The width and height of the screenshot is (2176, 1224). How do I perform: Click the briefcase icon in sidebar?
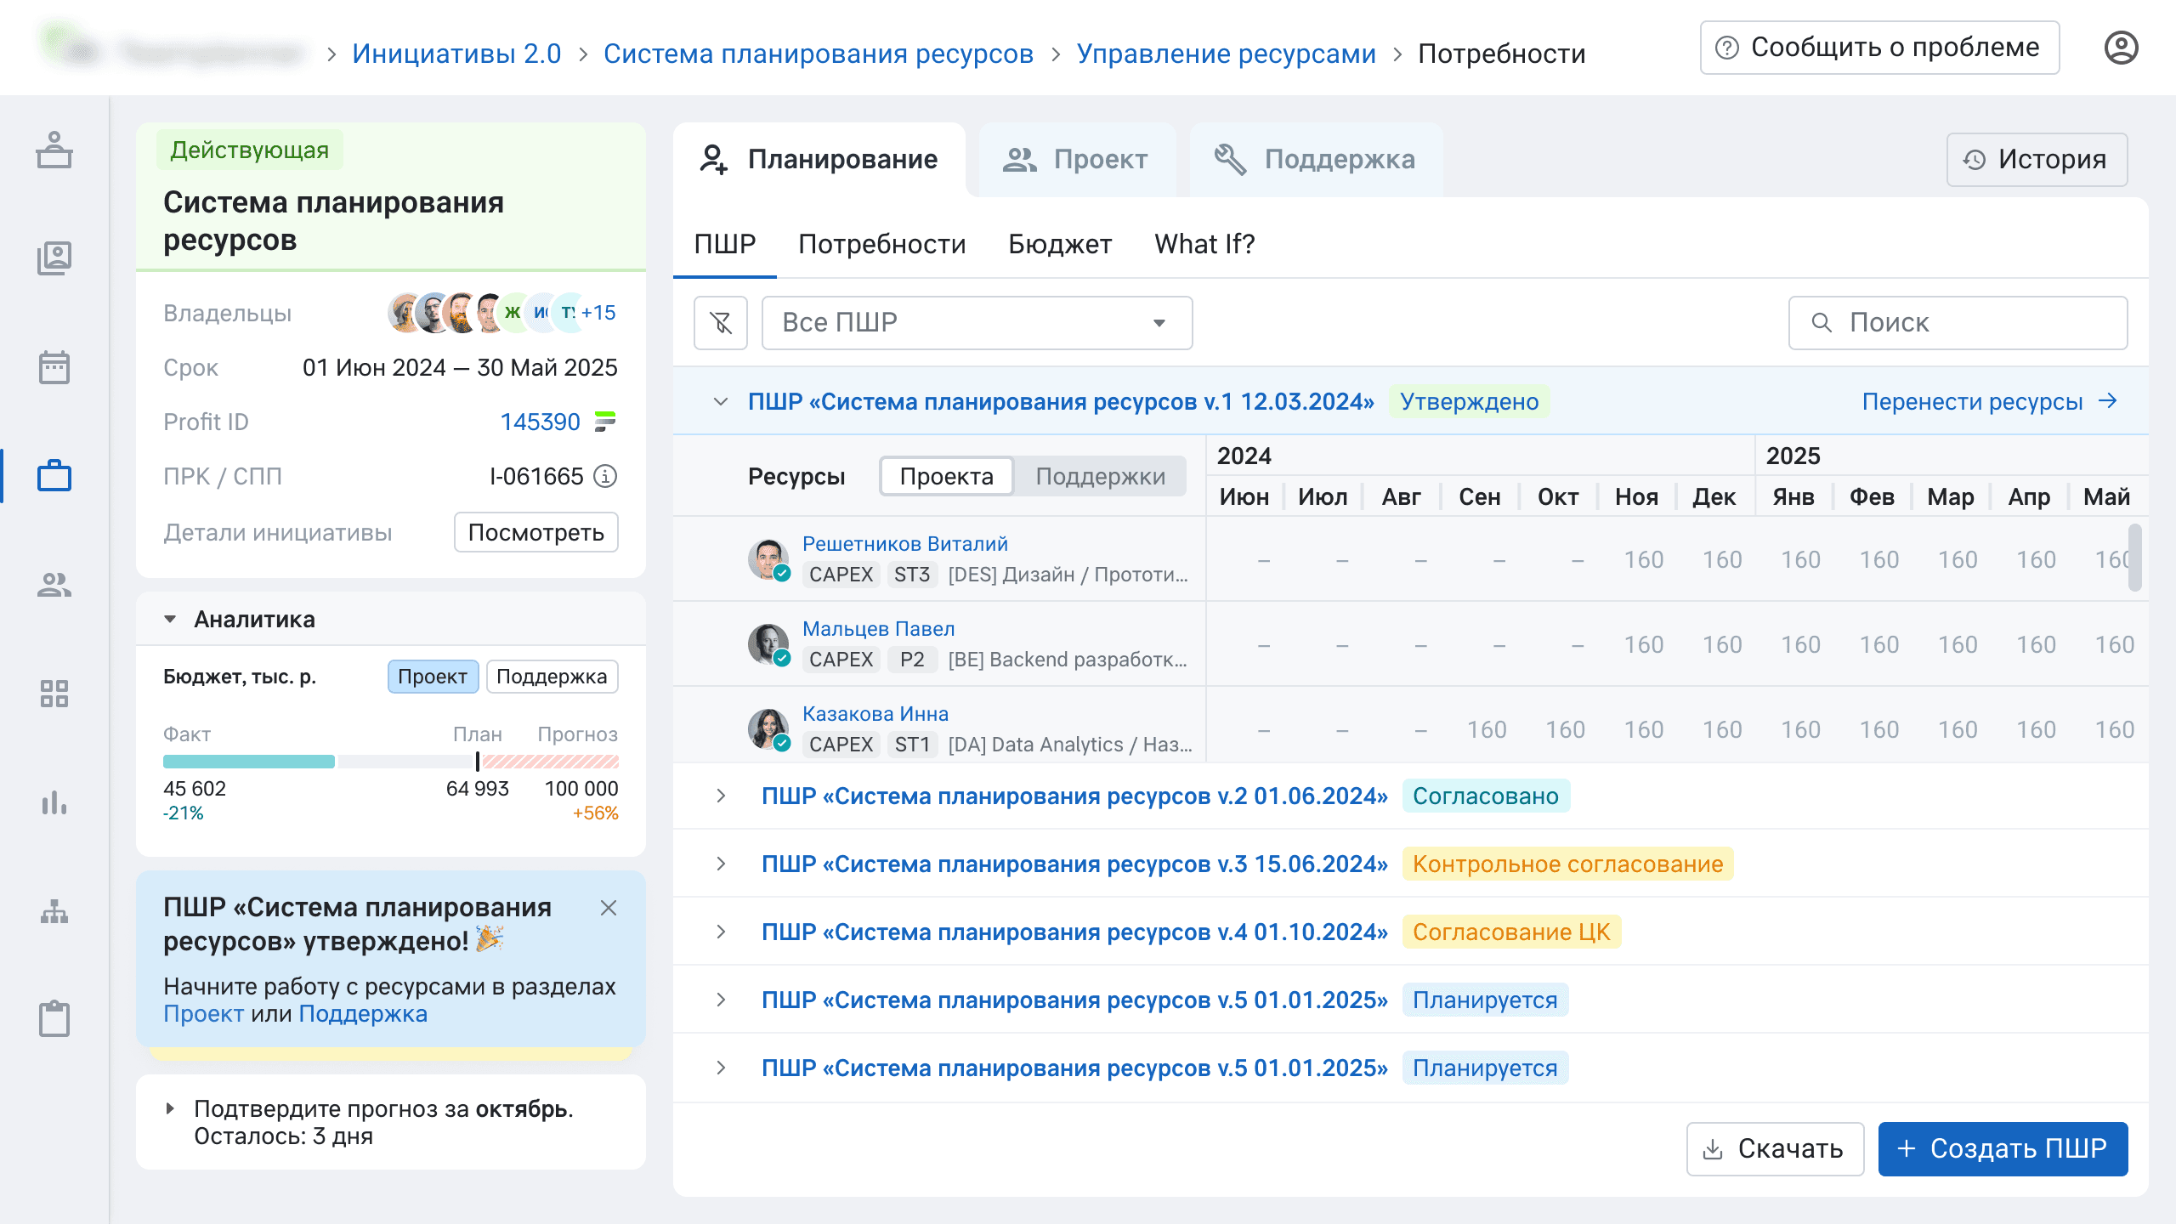click(54, 476)
